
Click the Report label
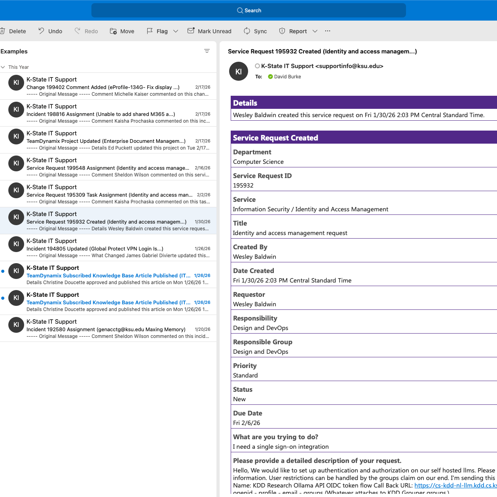click(x=298, y=31)
